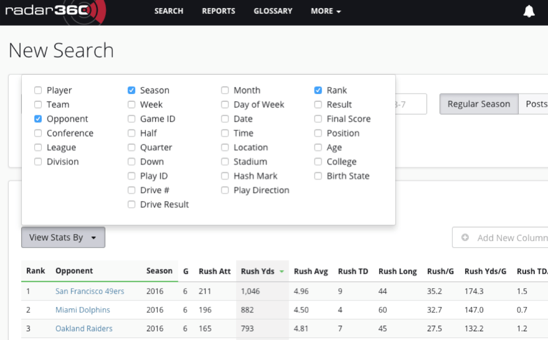Collapse the View Stats By dropdown
Viewport: 548px width, 340px height.
click(x=63, y=237)
